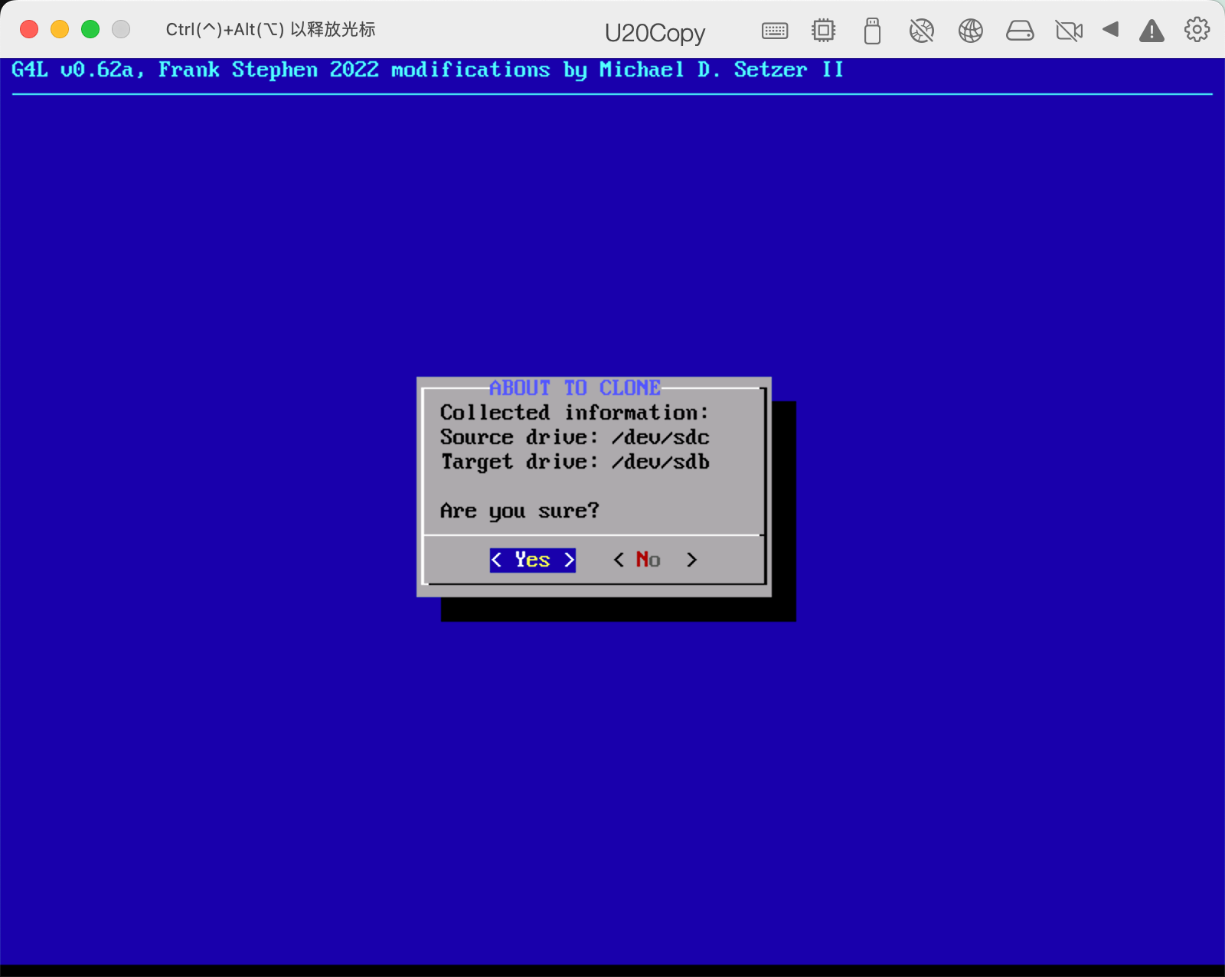Click the Target drive /dev/sdb line
Image resolution: width=1225 pixels, height=977 pixels.
pos(574,462)
